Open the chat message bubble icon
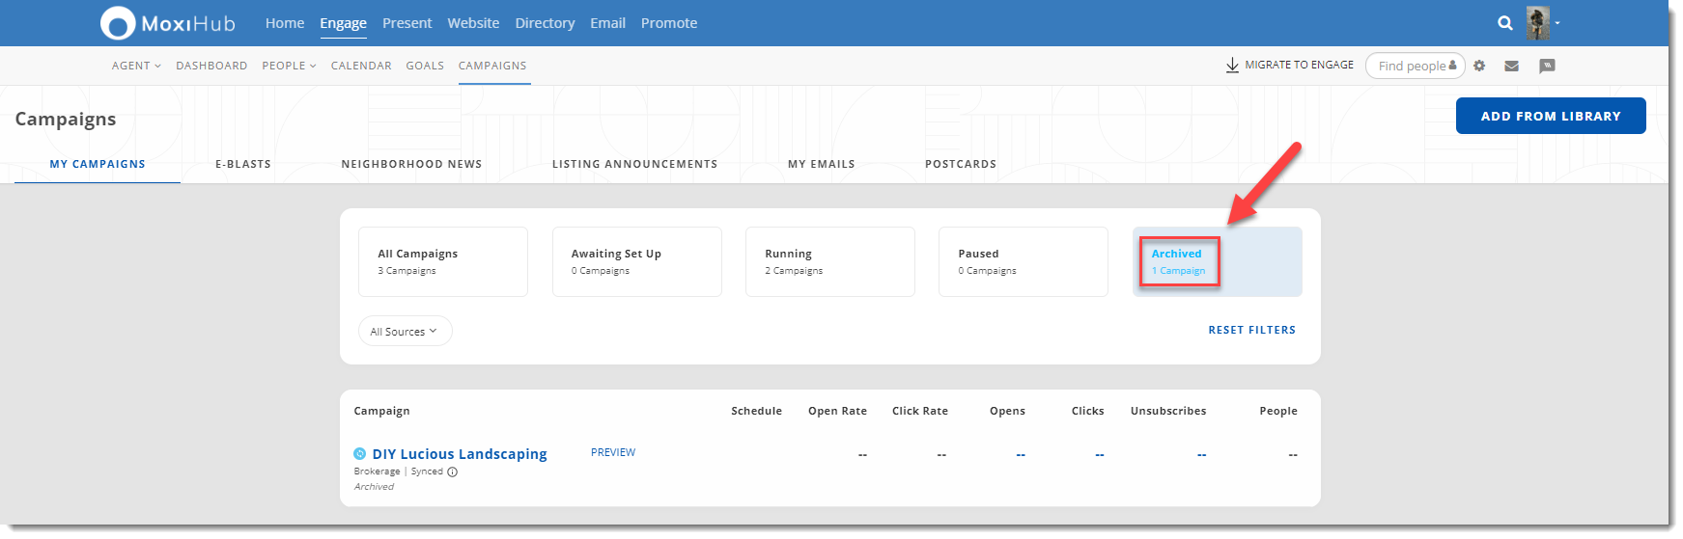 [x=1547, y=66]
